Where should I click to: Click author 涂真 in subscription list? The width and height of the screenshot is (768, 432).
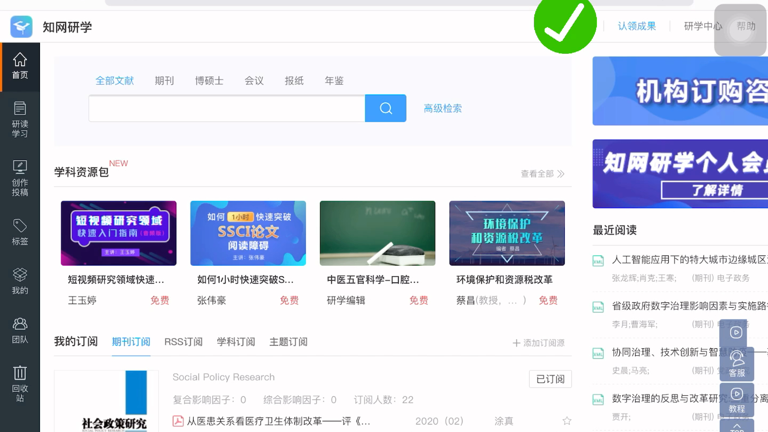click(x=504, y=421)
